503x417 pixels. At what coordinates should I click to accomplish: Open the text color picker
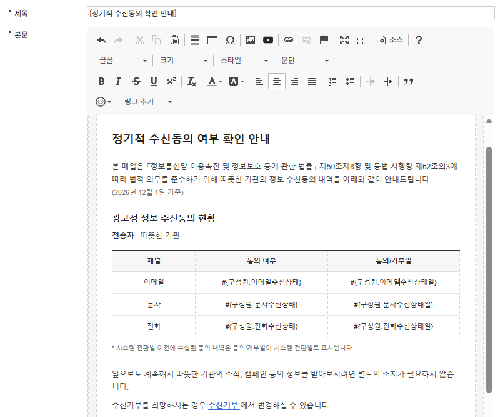215,81
